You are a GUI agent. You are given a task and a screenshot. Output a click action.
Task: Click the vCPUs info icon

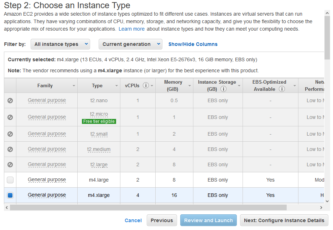(x=146, y=85)
